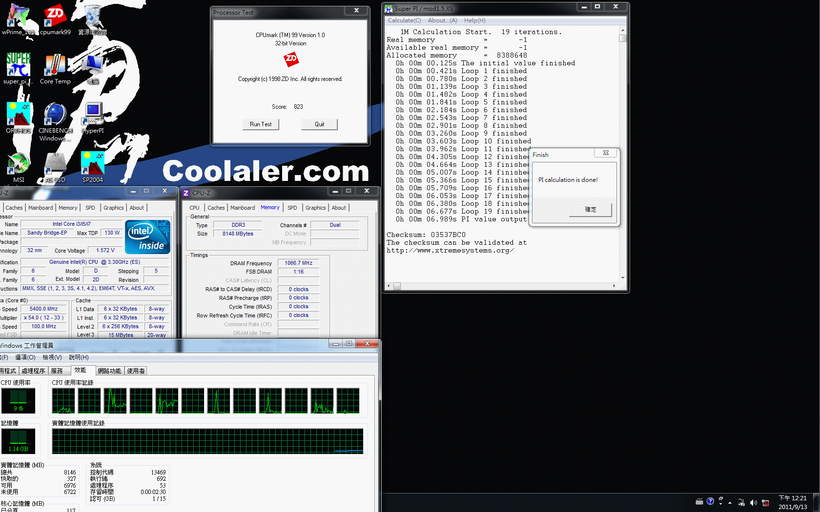This screenshot has height=512, width=820.
Task: Open the super_pi desktop shortcut
Action: (18, 68)
